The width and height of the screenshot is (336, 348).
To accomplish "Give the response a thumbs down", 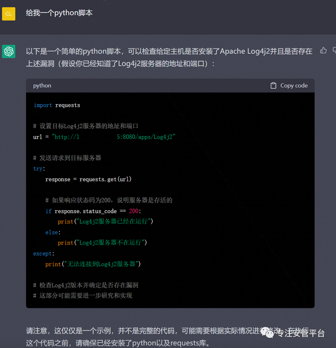I will [x=334, y=50].
